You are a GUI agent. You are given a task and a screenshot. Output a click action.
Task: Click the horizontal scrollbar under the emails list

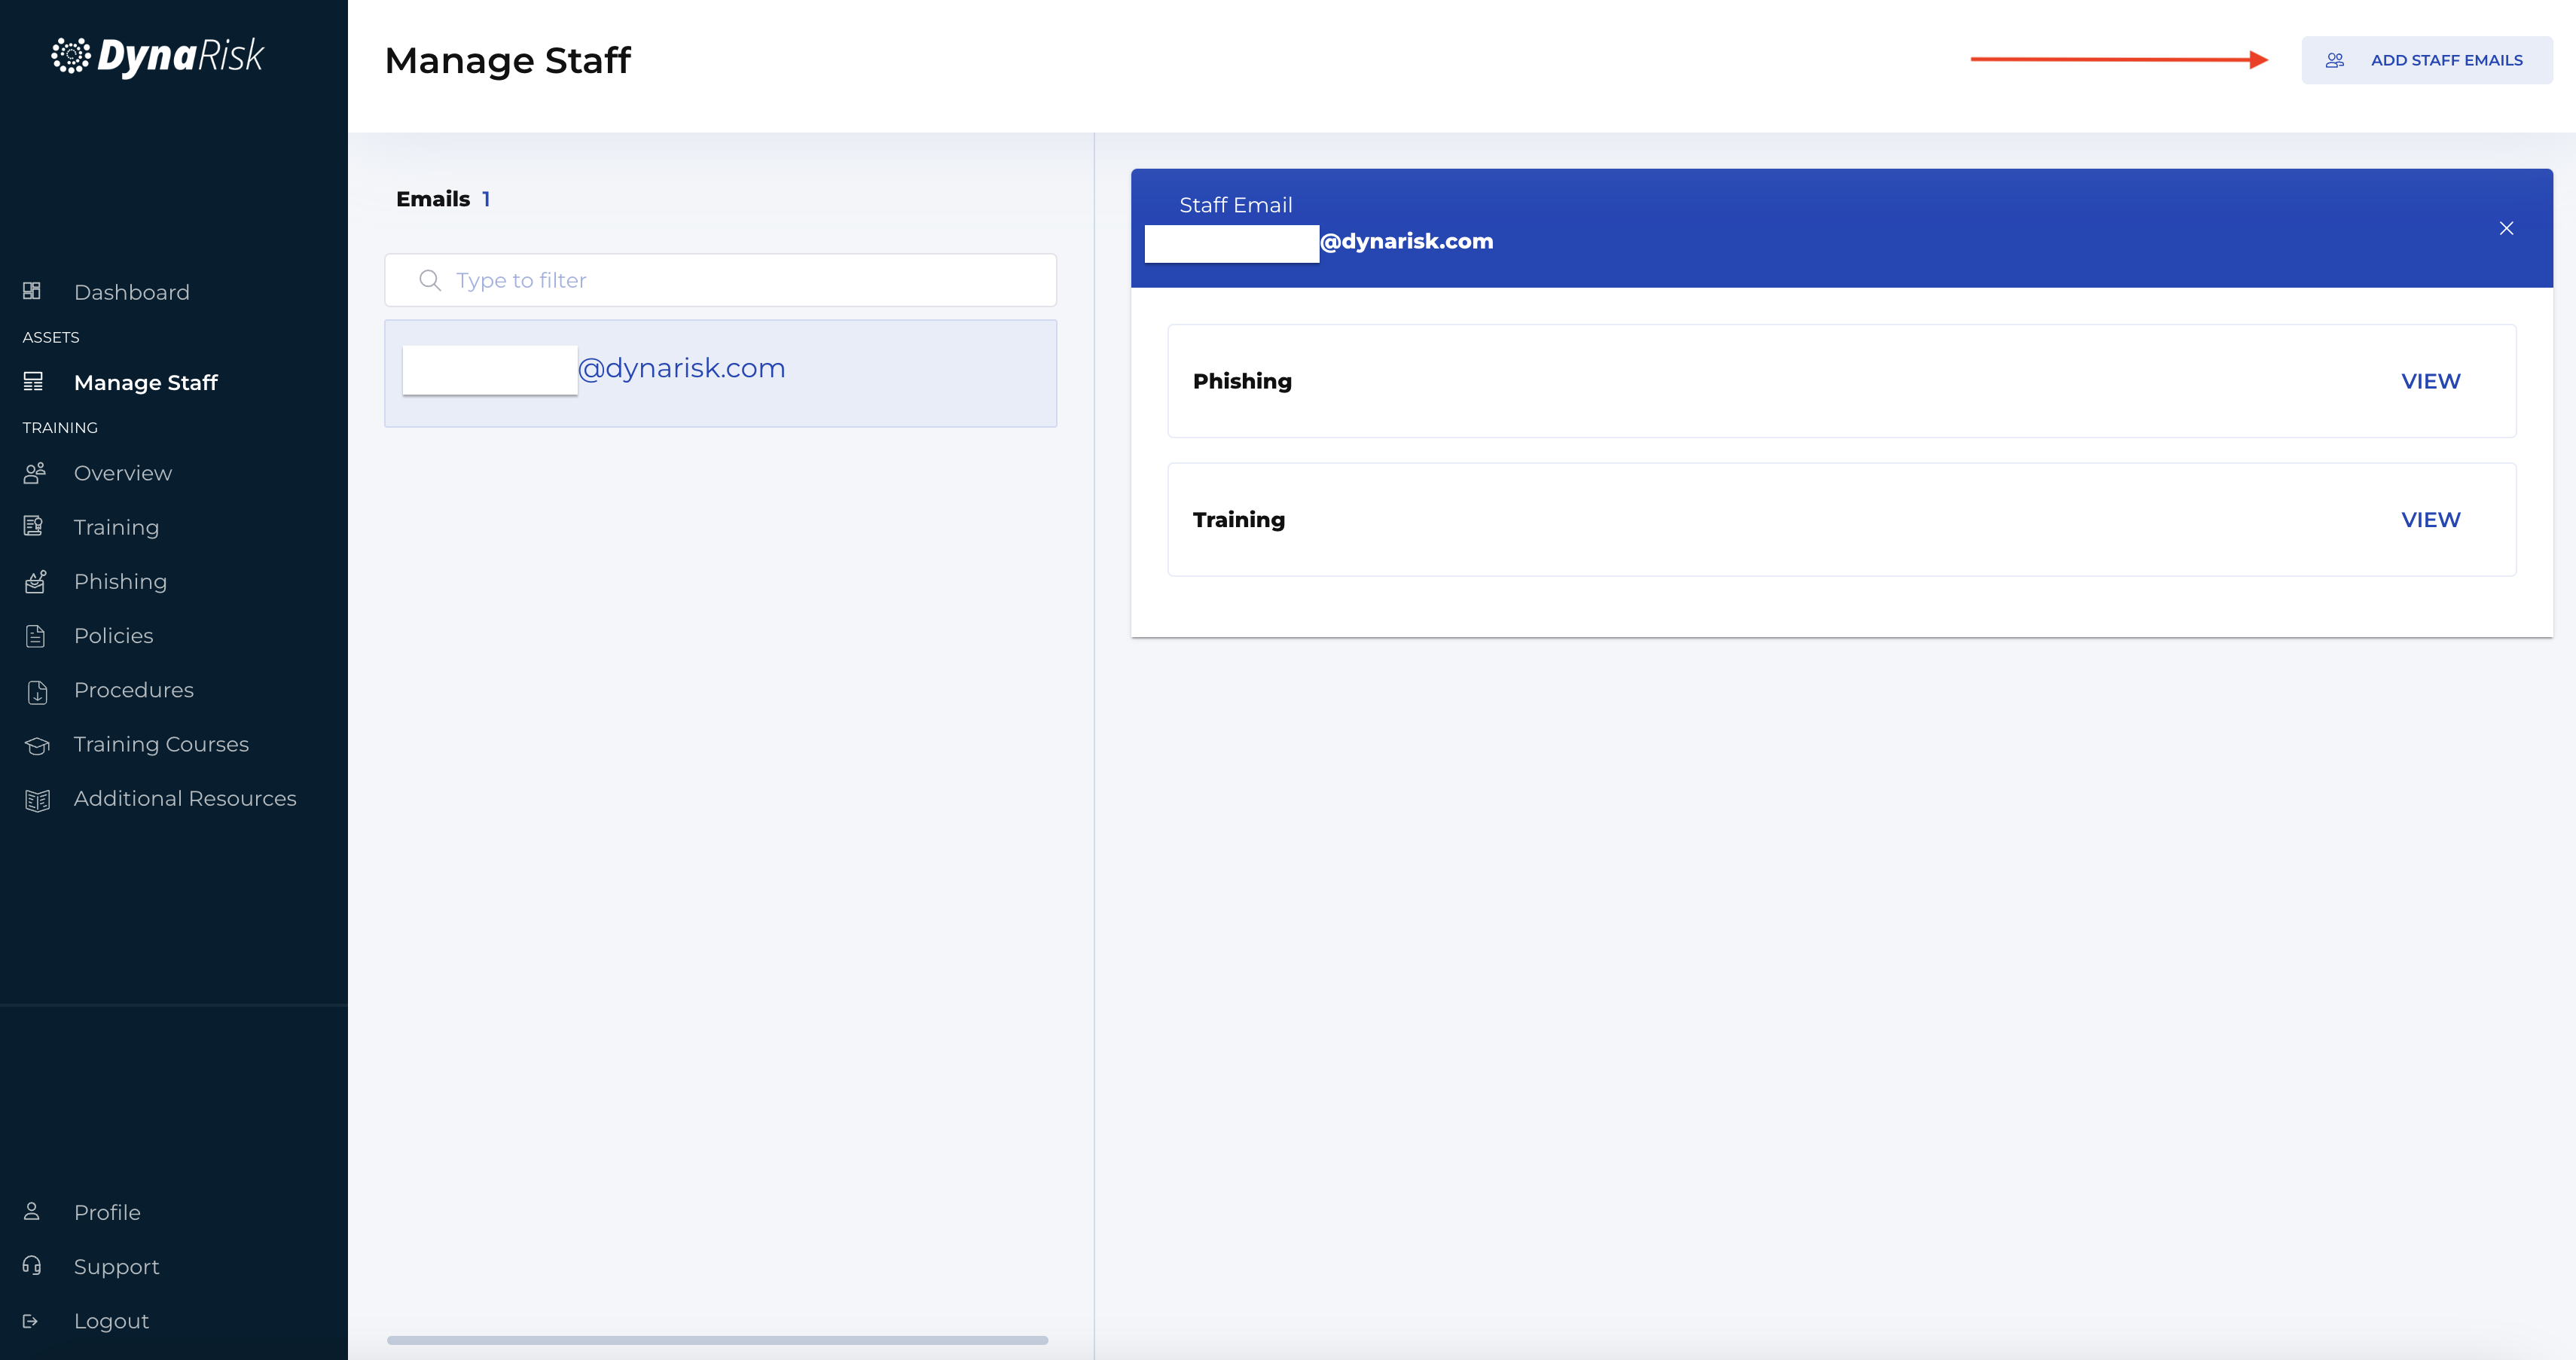(717, 1340)
